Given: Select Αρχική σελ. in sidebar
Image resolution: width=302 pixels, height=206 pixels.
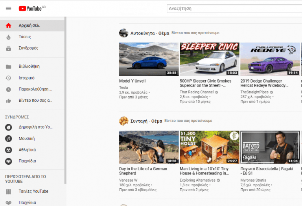Looking at the screenshot, I should point(29,26).
